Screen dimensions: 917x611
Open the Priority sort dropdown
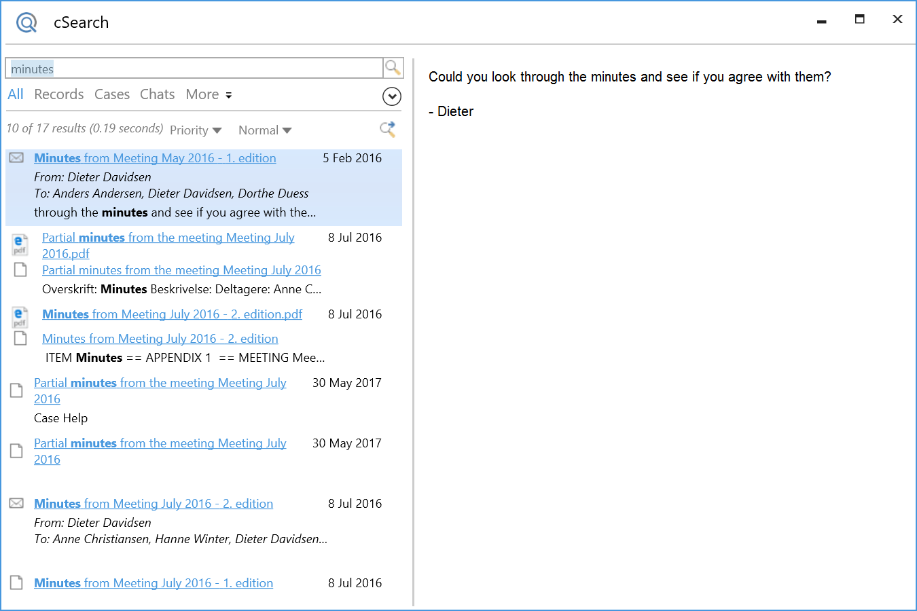(x=196, y=130)
